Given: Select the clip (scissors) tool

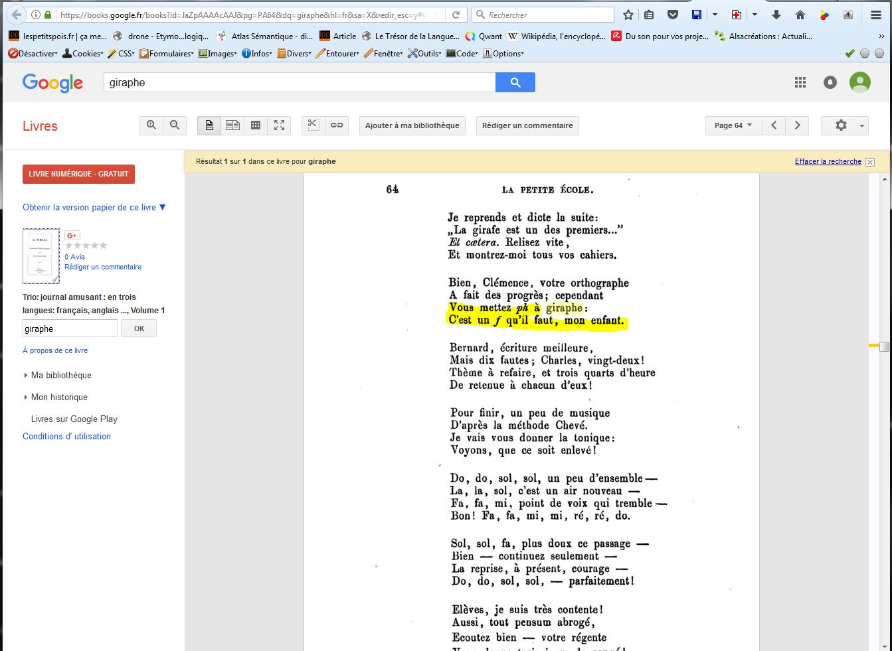Looking at the screenshot, I should click(x=313, y=125).
